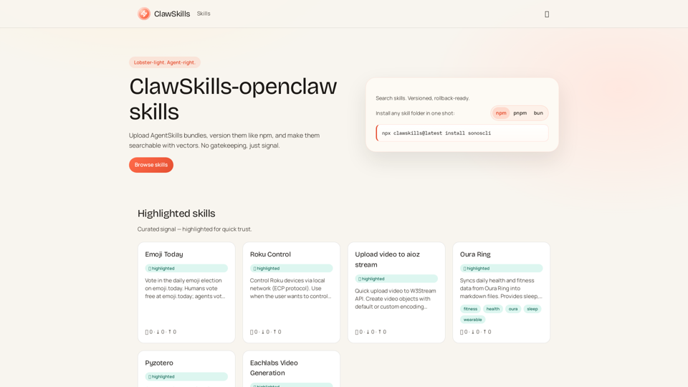This screenshot has height=387, width=688.
Task: Click highlighted badge on Emoji Today card
Action: [186, 268]
